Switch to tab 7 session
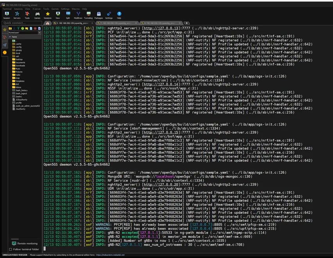Viewport: 333px width, 258px height. [117, 23]
